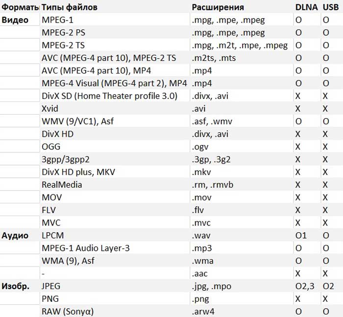
Task: Select the Изобр. category cell
Action: click(20, 286)
